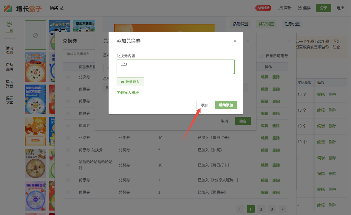
Task: Click 删除 for 优惠券-兑换券 row
Action: pyautogui.click(x=276, y=150)
